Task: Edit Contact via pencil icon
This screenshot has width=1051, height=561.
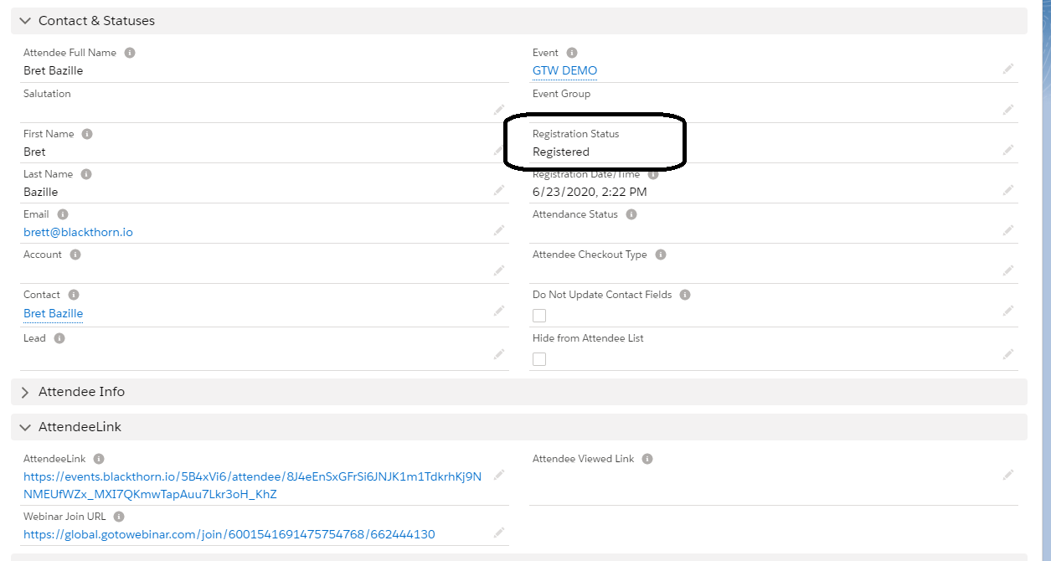Action: (499, 311)
